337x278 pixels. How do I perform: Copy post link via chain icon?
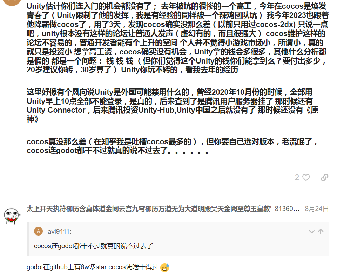point(324,178)
